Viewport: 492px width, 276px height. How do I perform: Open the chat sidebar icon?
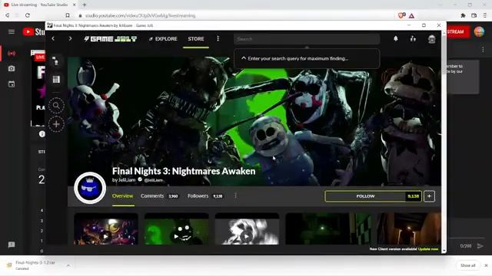tap(56, 61)
